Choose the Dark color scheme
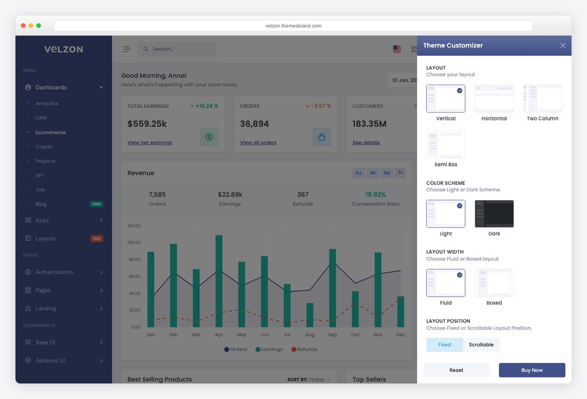The width and height of the screenshot is (587, 399). point(494,214)
